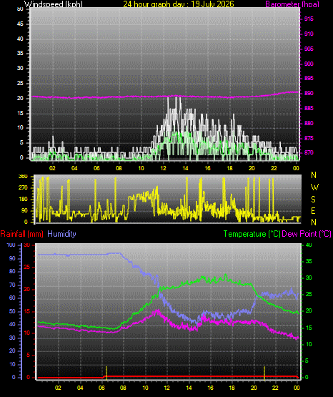This screenshot has height=397, width=333.
Task: Click the 915 barometer axis label
Action: coord(309,19)
